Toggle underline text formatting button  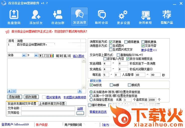click(x=48, y=56)
